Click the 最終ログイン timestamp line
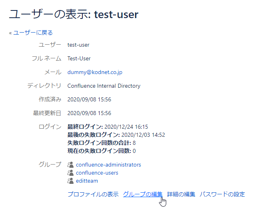255x210 pixels. pos(108,126)
